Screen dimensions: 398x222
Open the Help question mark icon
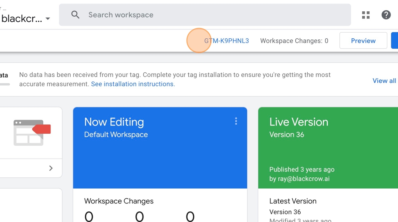pos(386,15)
